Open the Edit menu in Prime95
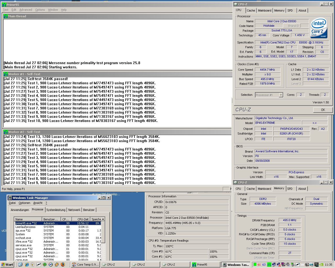 tap(14, 10)
